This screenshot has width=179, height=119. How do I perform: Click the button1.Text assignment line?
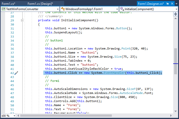pyautogui.click(x=71, y=65)
